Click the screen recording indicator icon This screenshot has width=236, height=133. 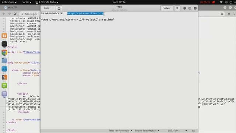213,2
